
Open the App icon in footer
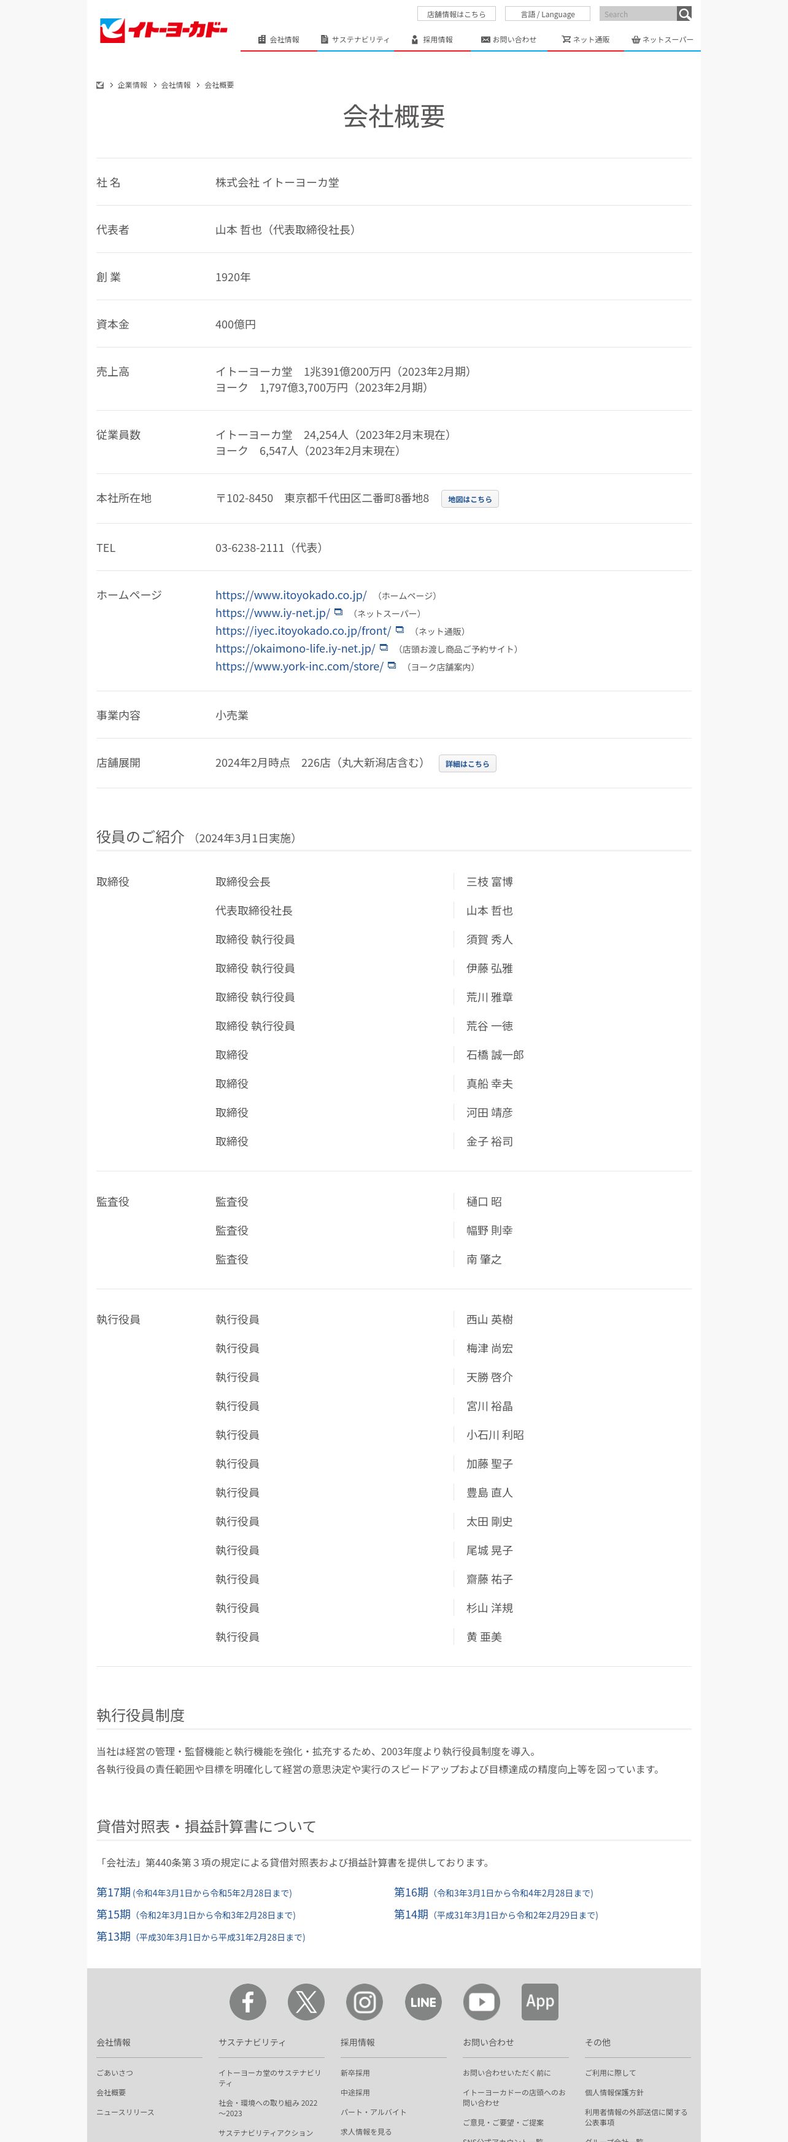[539, 2001]
